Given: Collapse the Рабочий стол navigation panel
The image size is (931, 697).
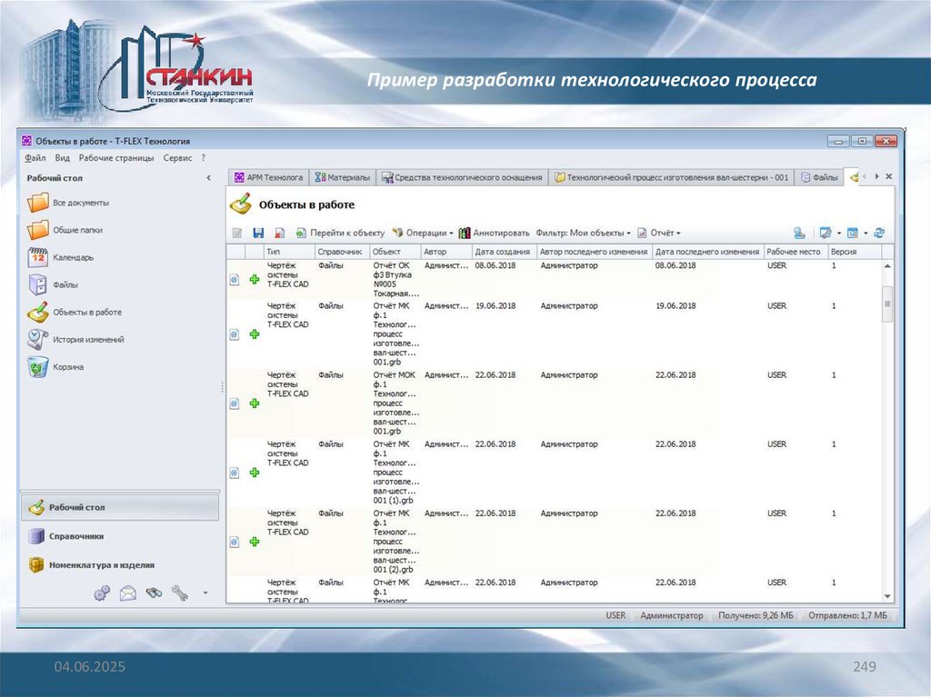Looking at the screenshot, I should (208, 178).
